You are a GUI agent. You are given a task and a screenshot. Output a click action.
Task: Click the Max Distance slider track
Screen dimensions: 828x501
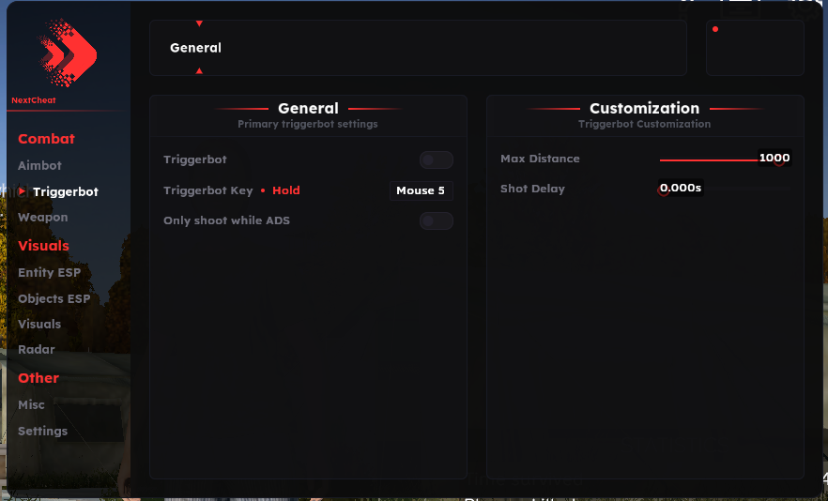tap(713, 160)
